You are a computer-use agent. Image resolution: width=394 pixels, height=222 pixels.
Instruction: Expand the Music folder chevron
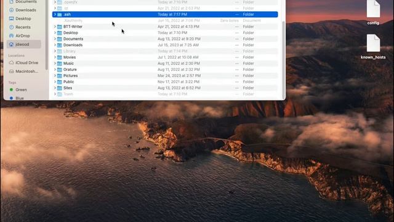(x=55, y=63)
